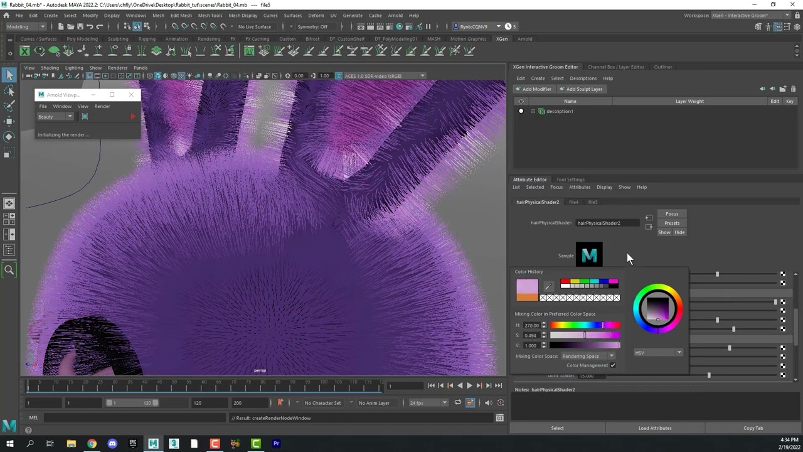Open the Descriptions menu in groom editor

pos(583,78)
